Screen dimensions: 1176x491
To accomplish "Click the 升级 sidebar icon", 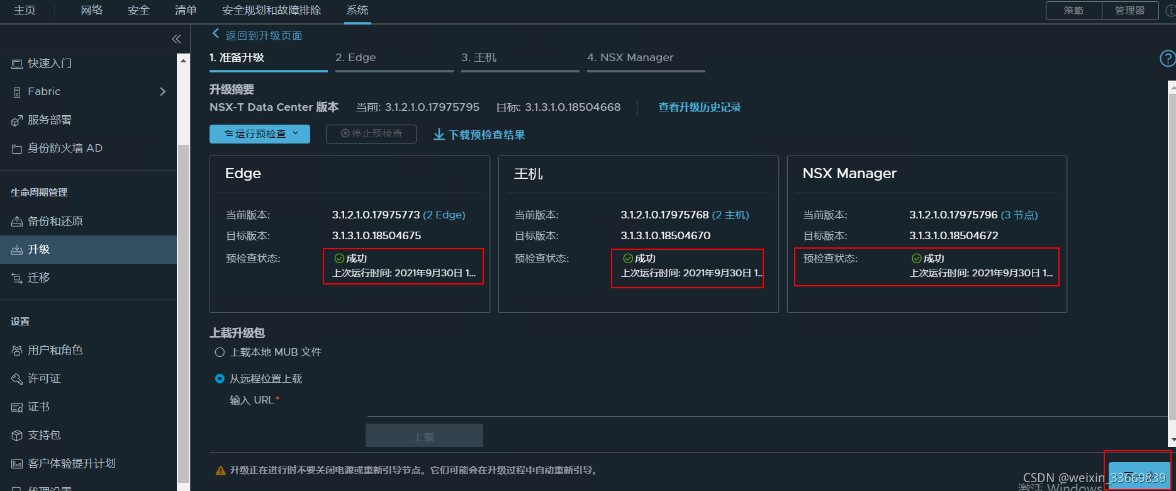I will 17,250.
